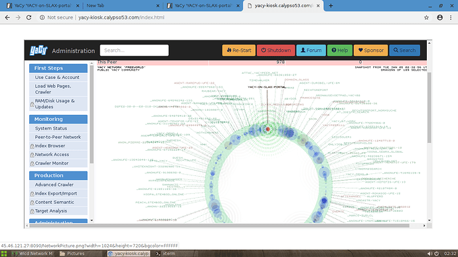The image size is (458, 257).
Task: Reload the page with the refresh icon
Action: coord(29,17)
